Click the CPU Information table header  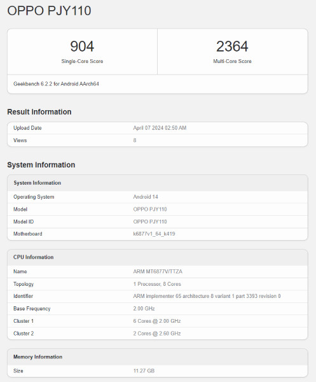click(x=158, y=257)
